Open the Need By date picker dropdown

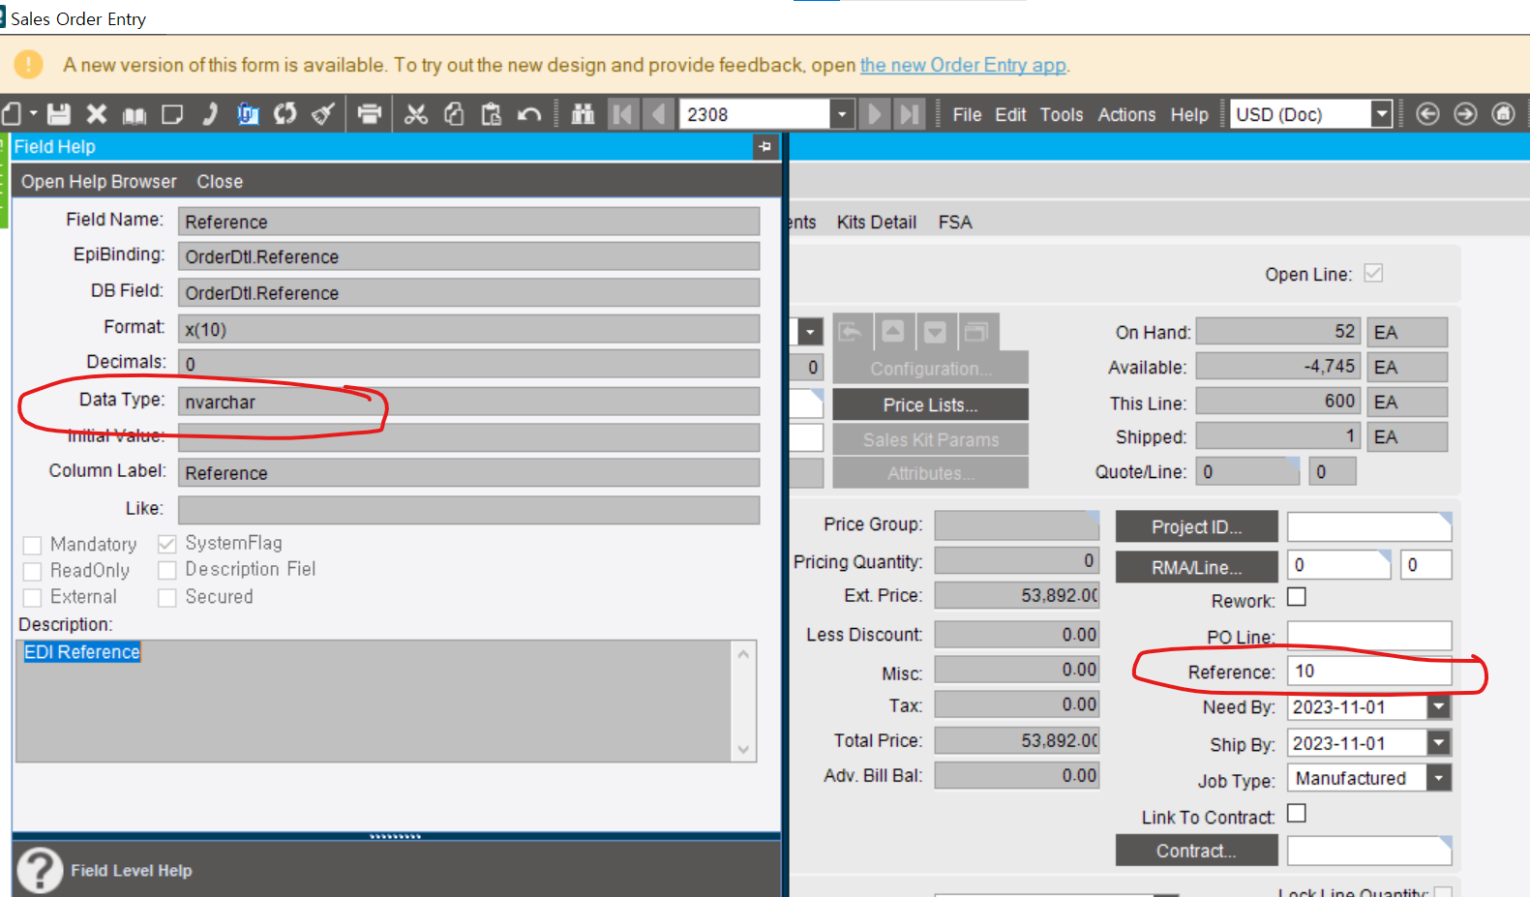[x=1439, y=707]
